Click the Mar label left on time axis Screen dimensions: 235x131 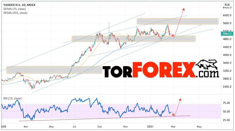[26, 127]
